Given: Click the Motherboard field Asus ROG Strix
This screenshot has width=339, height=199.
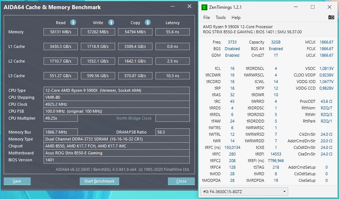Looking at the screenshot, I should (x=117, y=153).
